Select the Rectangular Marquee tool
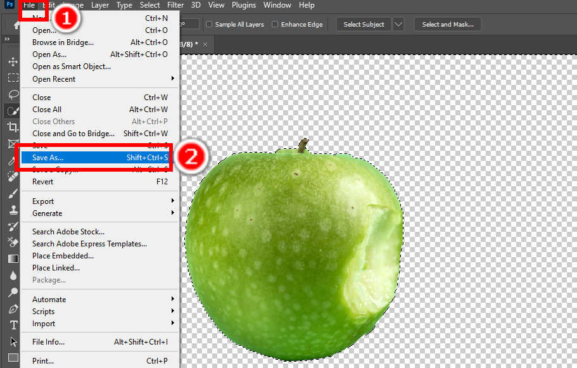This screenshot has width=577, height=368. coord(13,78)
